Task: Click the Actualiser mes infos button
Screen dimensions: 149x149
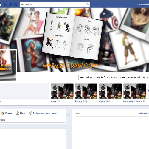Action: coord(94,77)
